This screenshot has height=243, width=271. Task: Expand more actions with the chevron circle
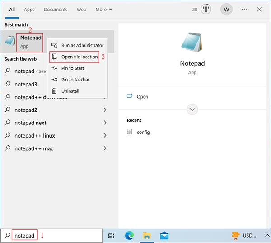[x=192, y=110]
